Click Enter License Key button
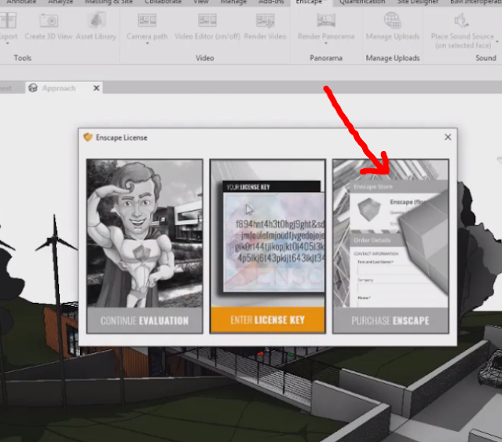The height and width of the screenshot is (442, 502). (x=268, y=319)
